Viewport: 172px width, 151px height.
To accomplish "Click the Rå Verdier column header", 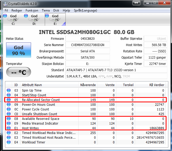I will coord(150,85).
